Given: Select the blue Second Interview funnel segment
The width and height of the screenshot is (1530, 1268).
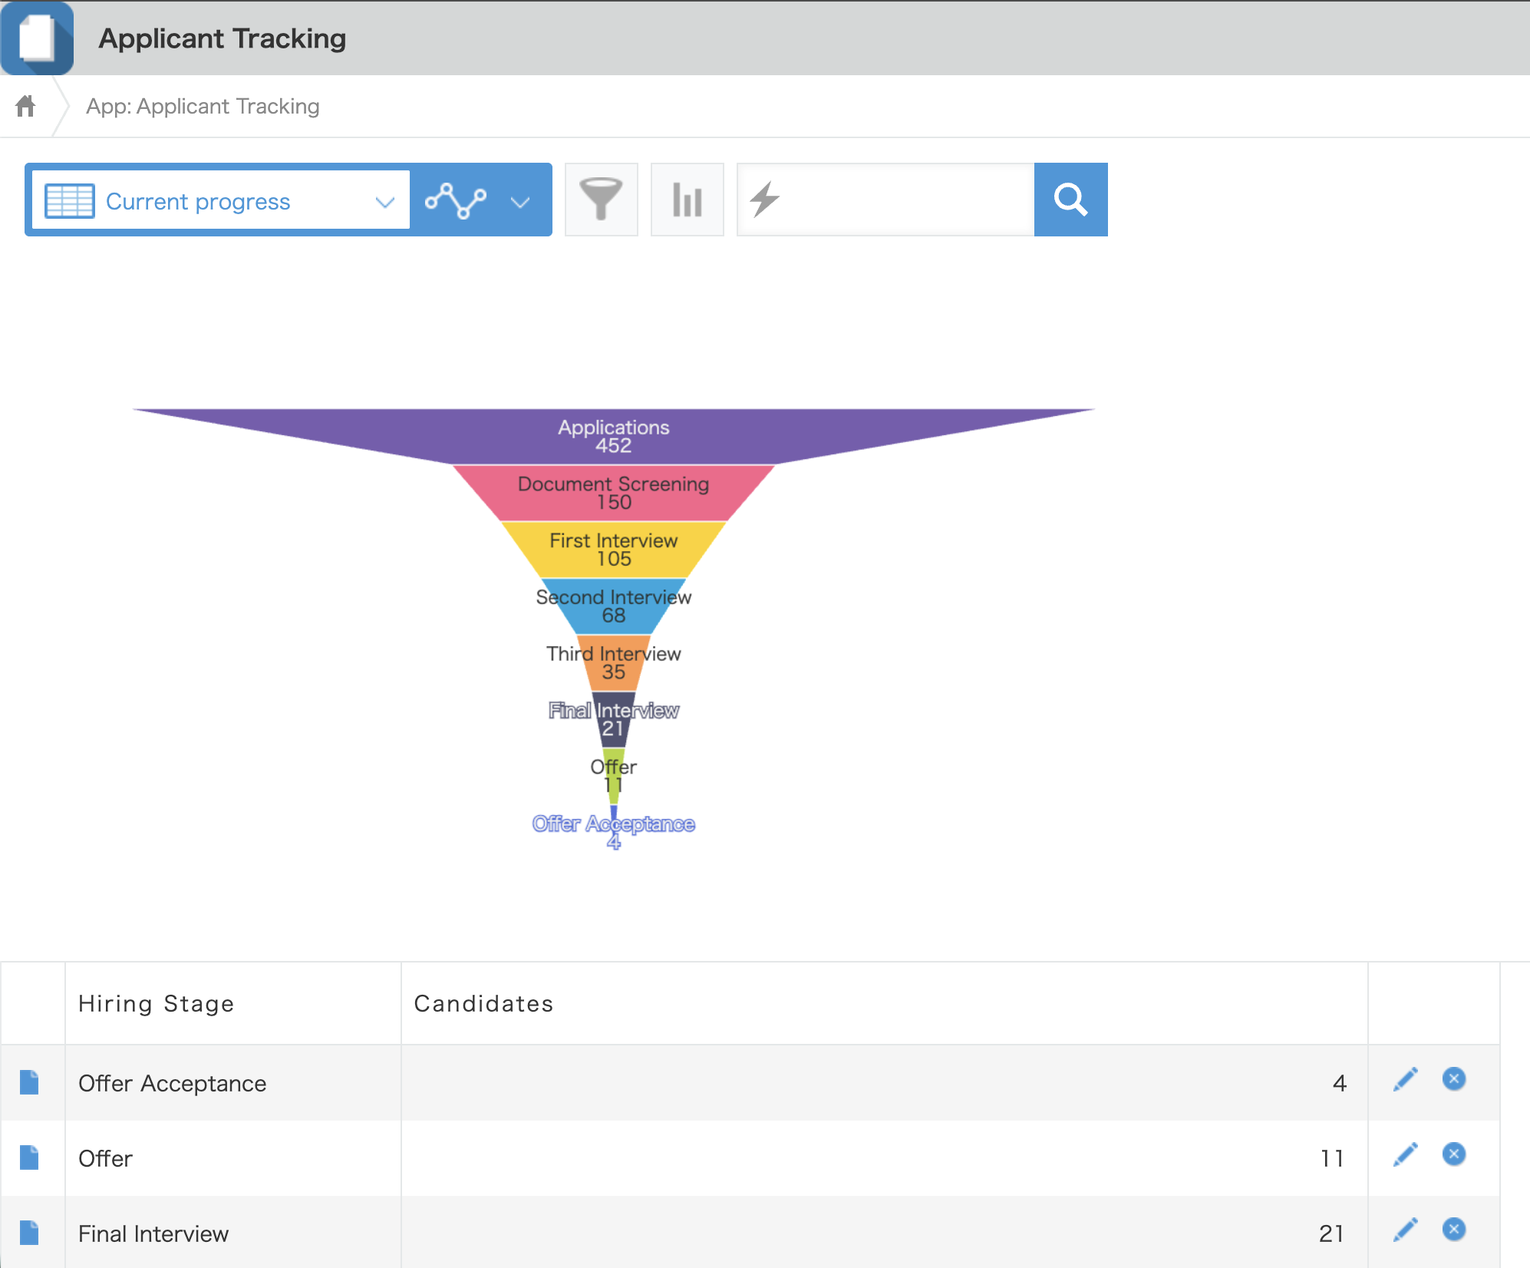Looking at the screenshot, I should pyautogui.click(x=614, y=606).
